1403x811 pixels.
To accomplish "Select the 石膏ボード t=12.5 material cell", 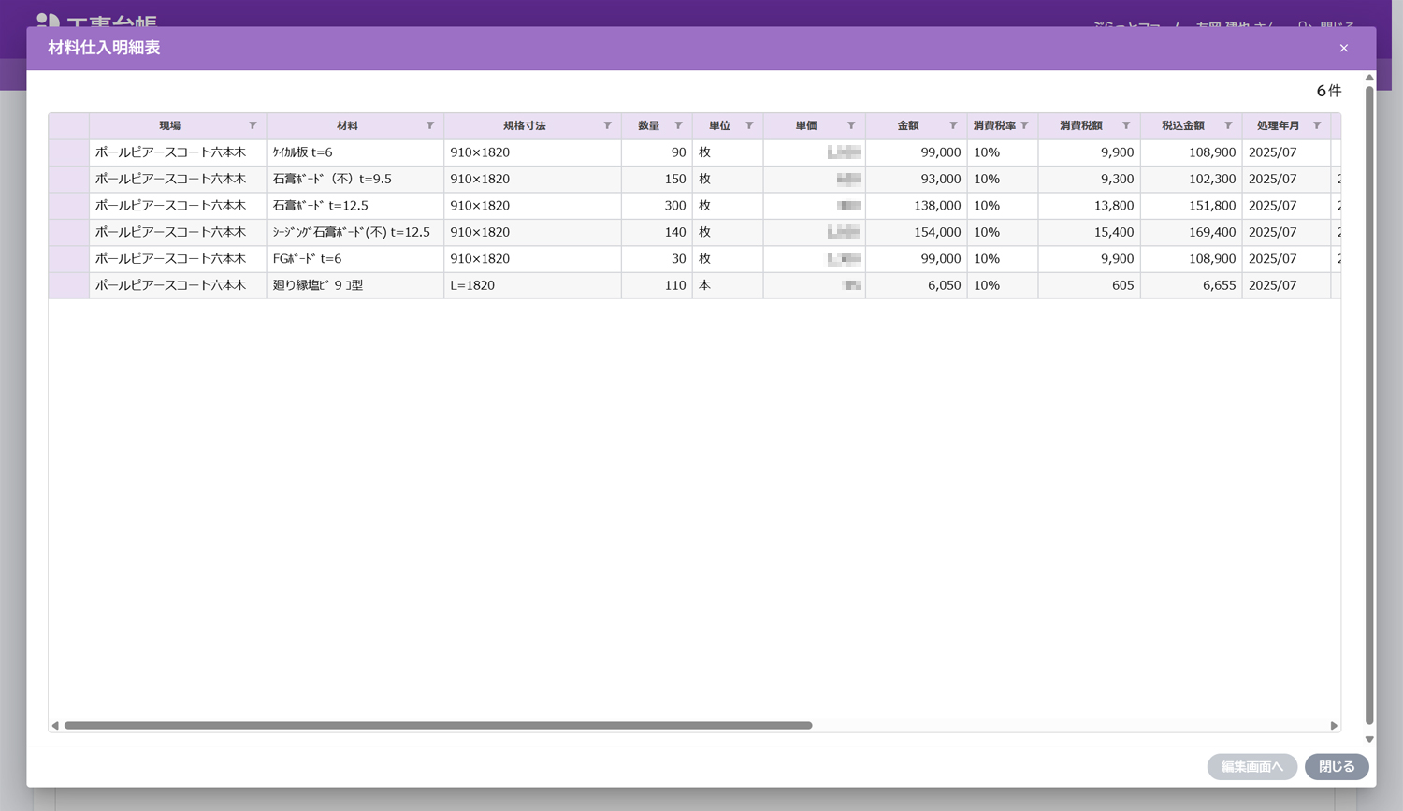I will [x=354, y=206].
